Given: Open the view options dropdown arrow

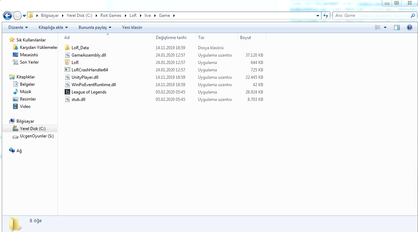Looking at the screenshot, I should pyautogui.click(x=385, y=27).
